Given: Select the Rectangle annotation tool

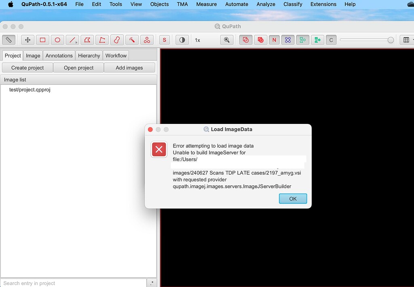Looking at the screenshot, I should (42, 40).
